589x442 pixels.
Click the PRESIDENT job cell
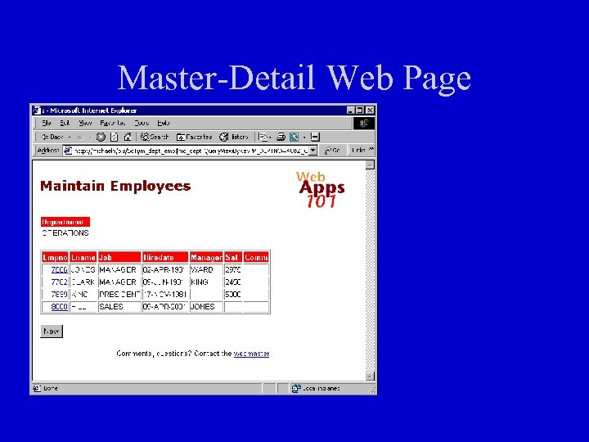119,295
